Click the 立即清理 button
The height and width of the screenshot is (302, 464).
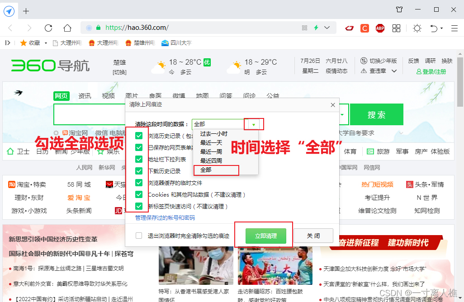pyautogui.click(x=266, y=236)
